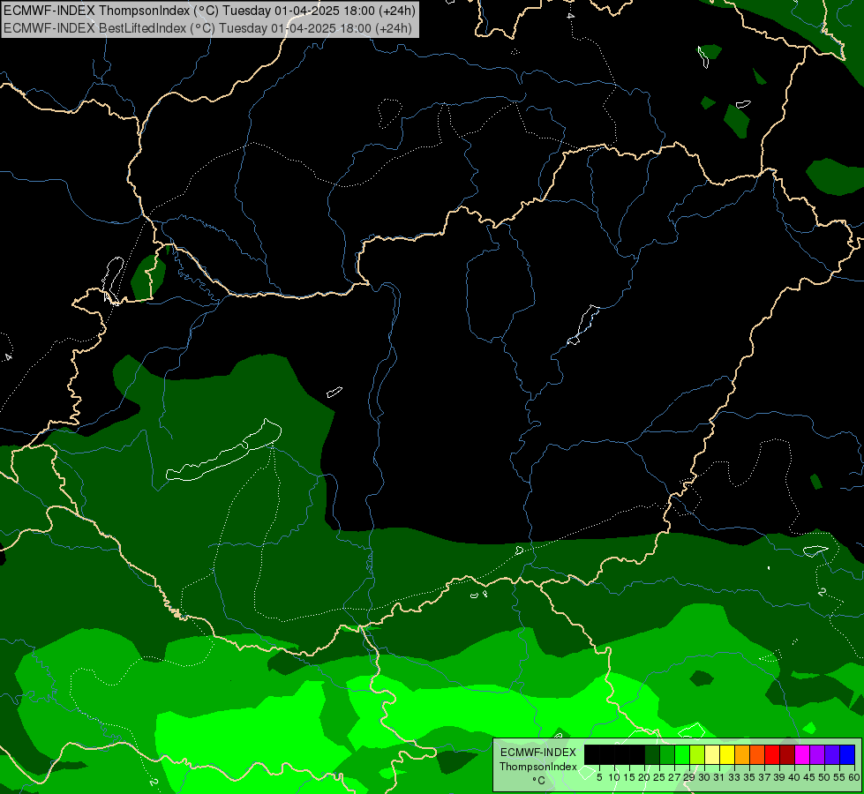Select the bright red 37–39 legend swatch
864x794 pixels.
click(x=772, y=754)
